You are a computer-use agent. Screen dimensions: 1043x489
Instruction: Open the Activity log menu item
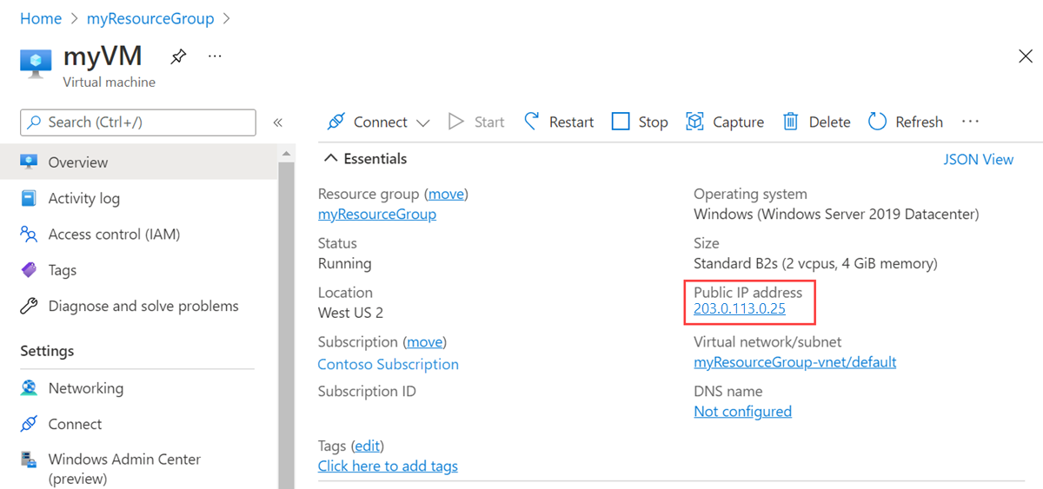(83, 198)
